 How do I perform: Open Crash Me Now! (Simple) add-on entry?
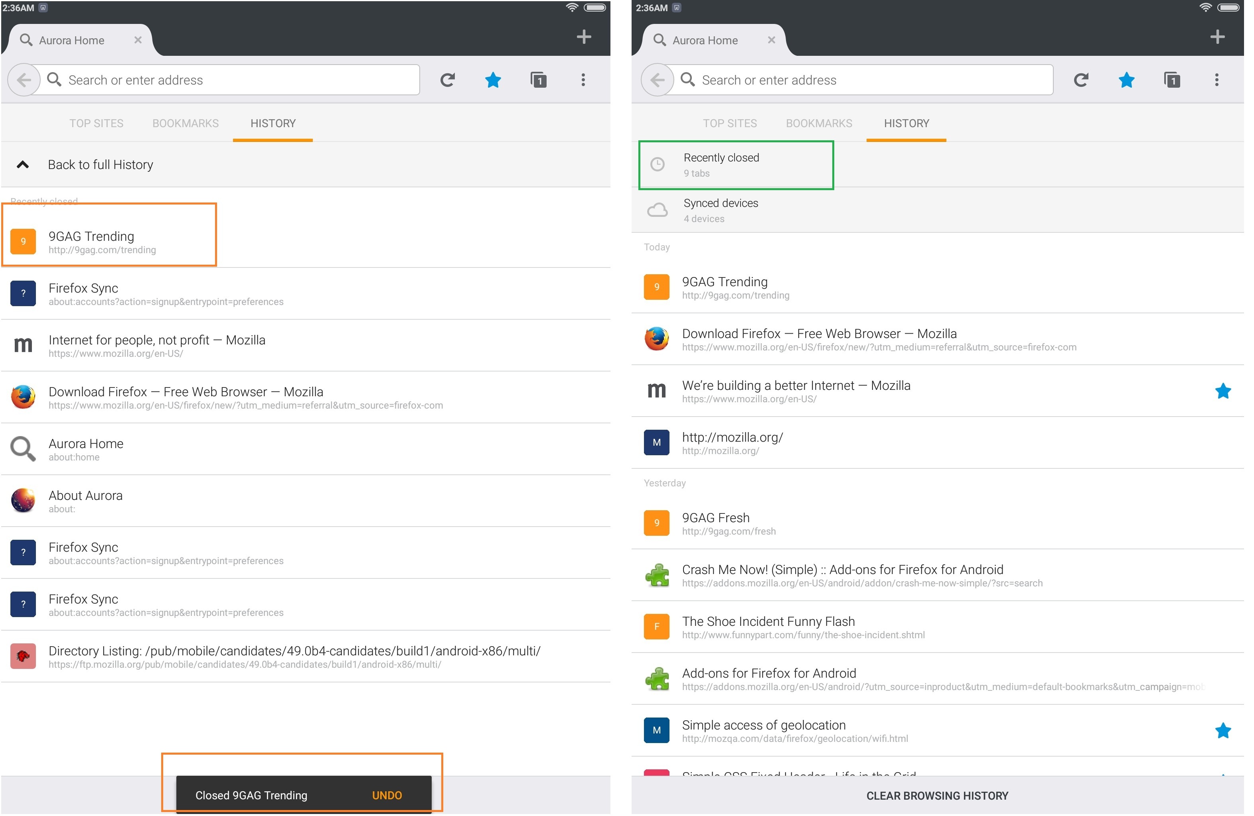[938, 575]
